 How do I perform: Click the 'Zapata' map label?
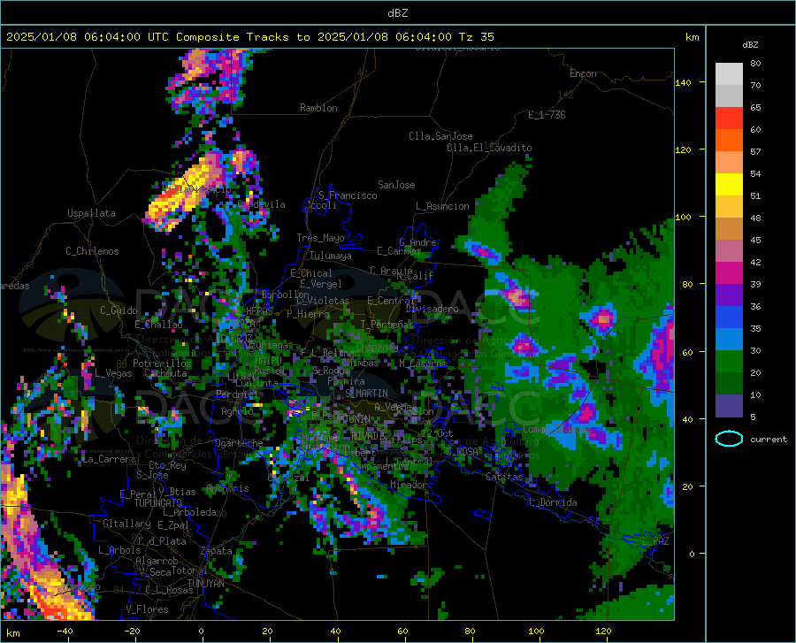[217, 551]
